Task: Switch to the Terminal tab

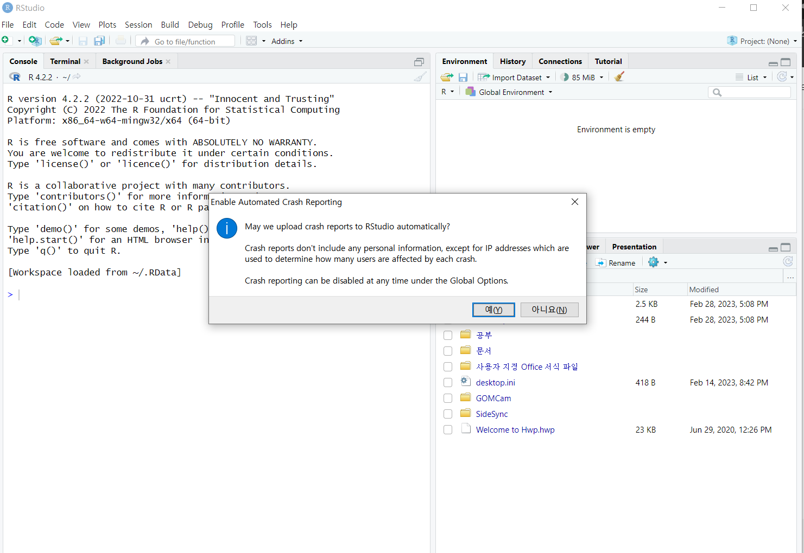Action: pos(65,62)
